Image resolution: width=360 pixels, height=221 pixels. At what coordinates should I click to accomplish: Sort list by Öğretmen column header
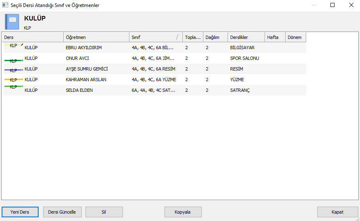pyautogui.click(x=97, y=37)
